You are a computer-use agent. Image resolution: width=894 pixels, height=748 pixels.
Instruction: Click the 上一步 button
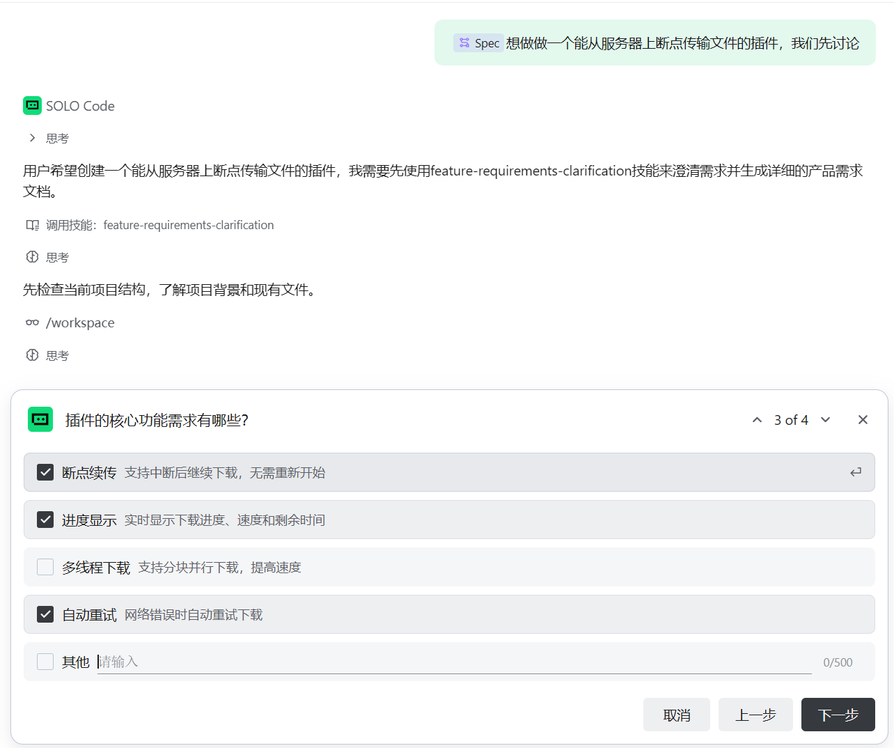[755, 715]
